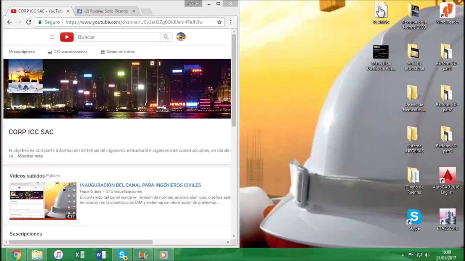Open network status tray icon
Viewport: 465px width, 261px height.
(x=419, y=255)
